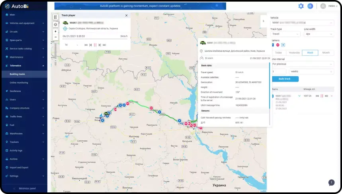Jump to track start in Track player
This screenshot has height=194, width=342.
[86, 45]
